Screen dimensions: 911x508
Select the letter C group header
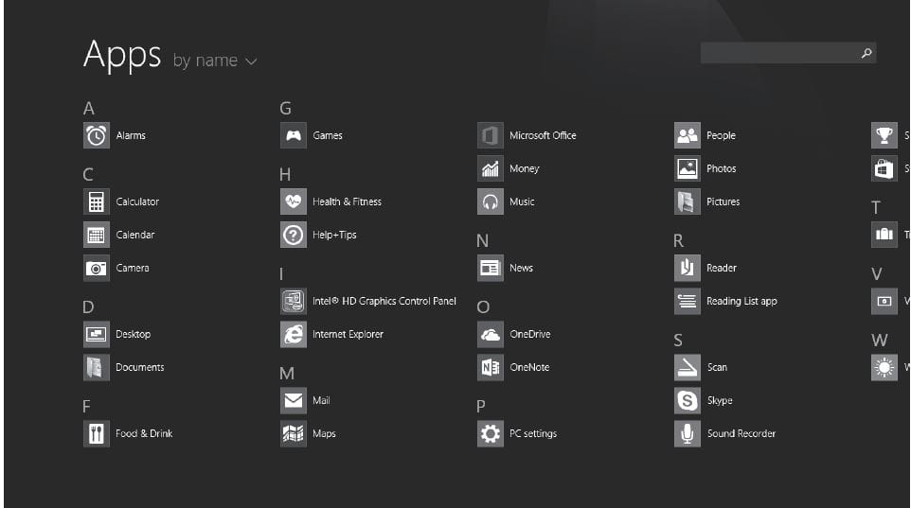pos(88,175)
